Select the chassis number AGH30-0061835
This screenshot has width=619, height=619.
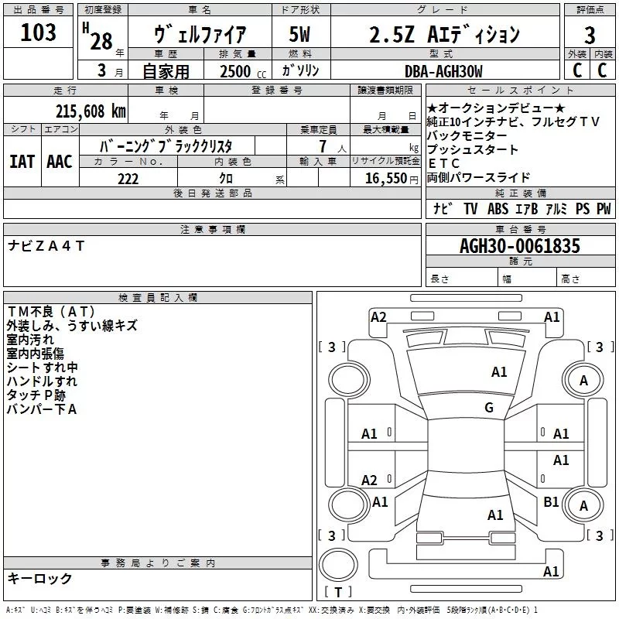pyautogui.click(x=519, y=246)
